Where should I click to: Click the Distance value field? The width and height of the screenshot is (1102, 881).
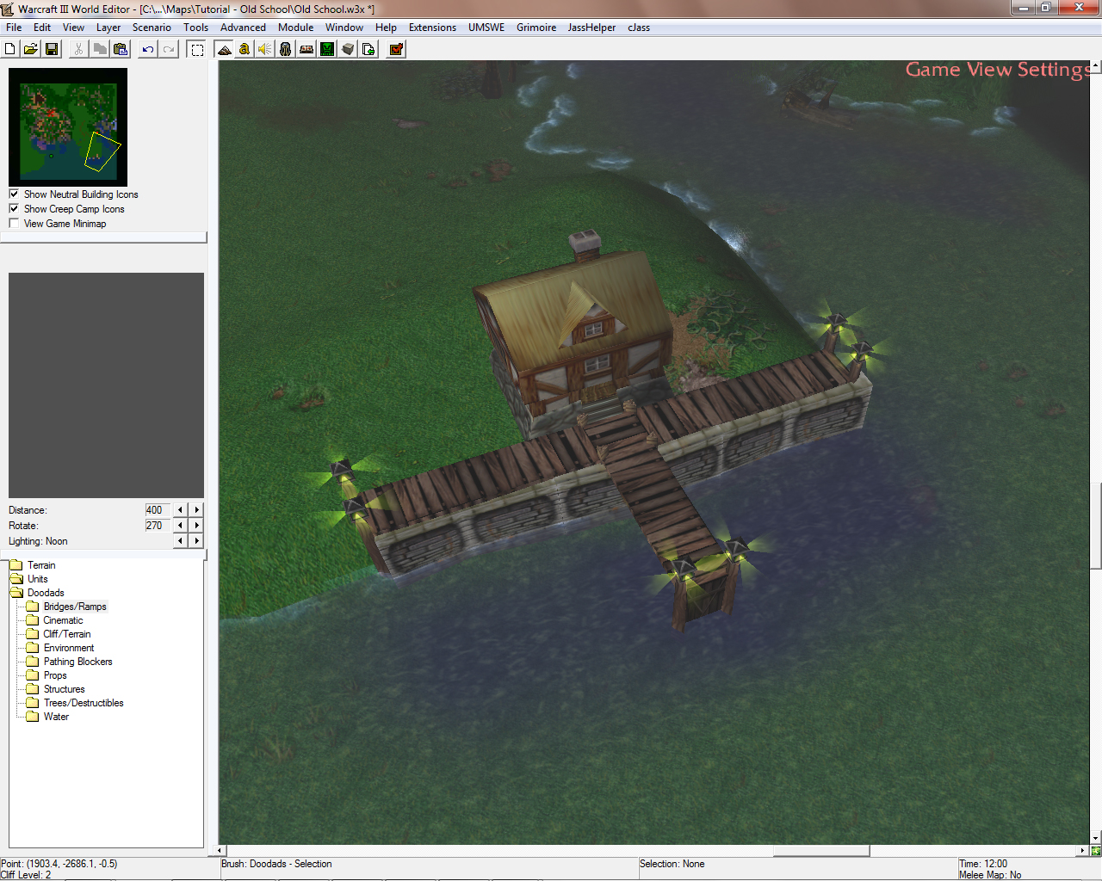pos(158,510)
